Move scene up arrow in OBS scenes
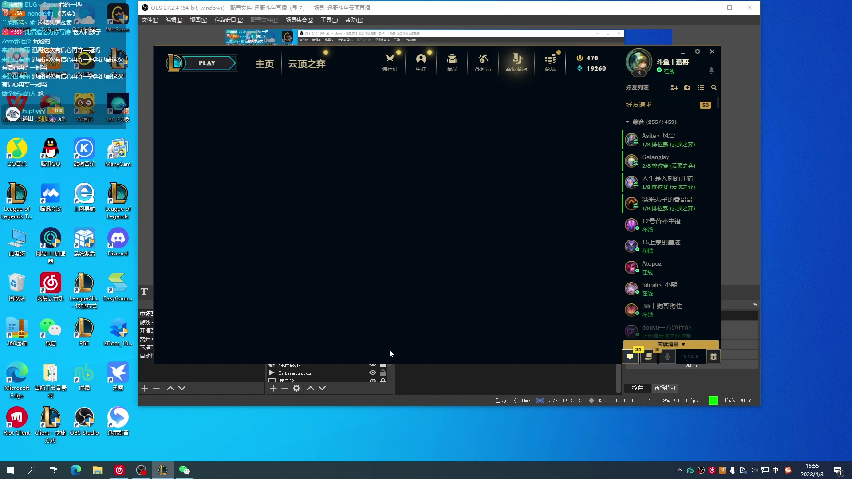The image size is (852, 479). (x=170, y=388)
